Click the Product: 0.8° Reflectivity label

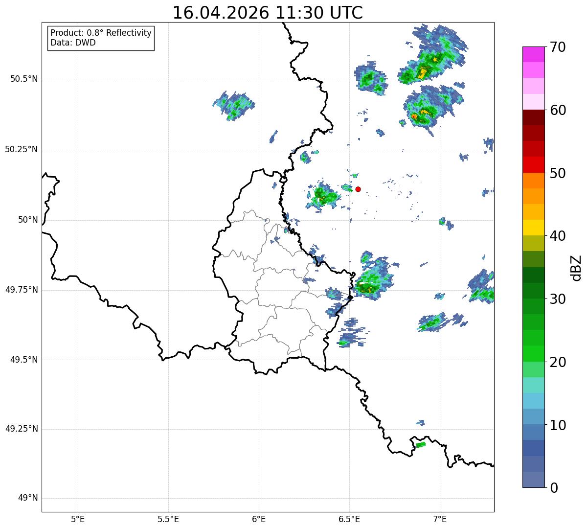coord(101,33)
